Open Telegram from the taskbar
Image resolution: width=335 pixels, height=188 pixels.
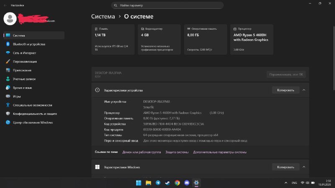point(158,183)
